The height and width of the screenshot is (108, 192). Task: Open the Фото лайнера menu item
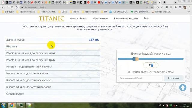tap(79, 19)
